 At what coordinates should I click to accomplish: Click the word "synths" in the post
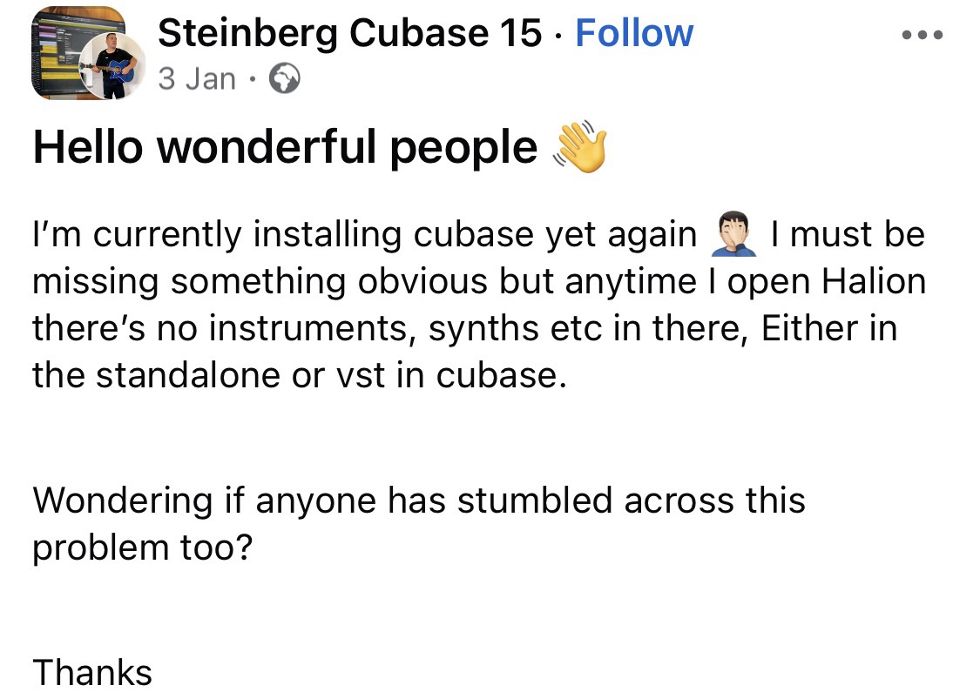[x=484, y=328]
